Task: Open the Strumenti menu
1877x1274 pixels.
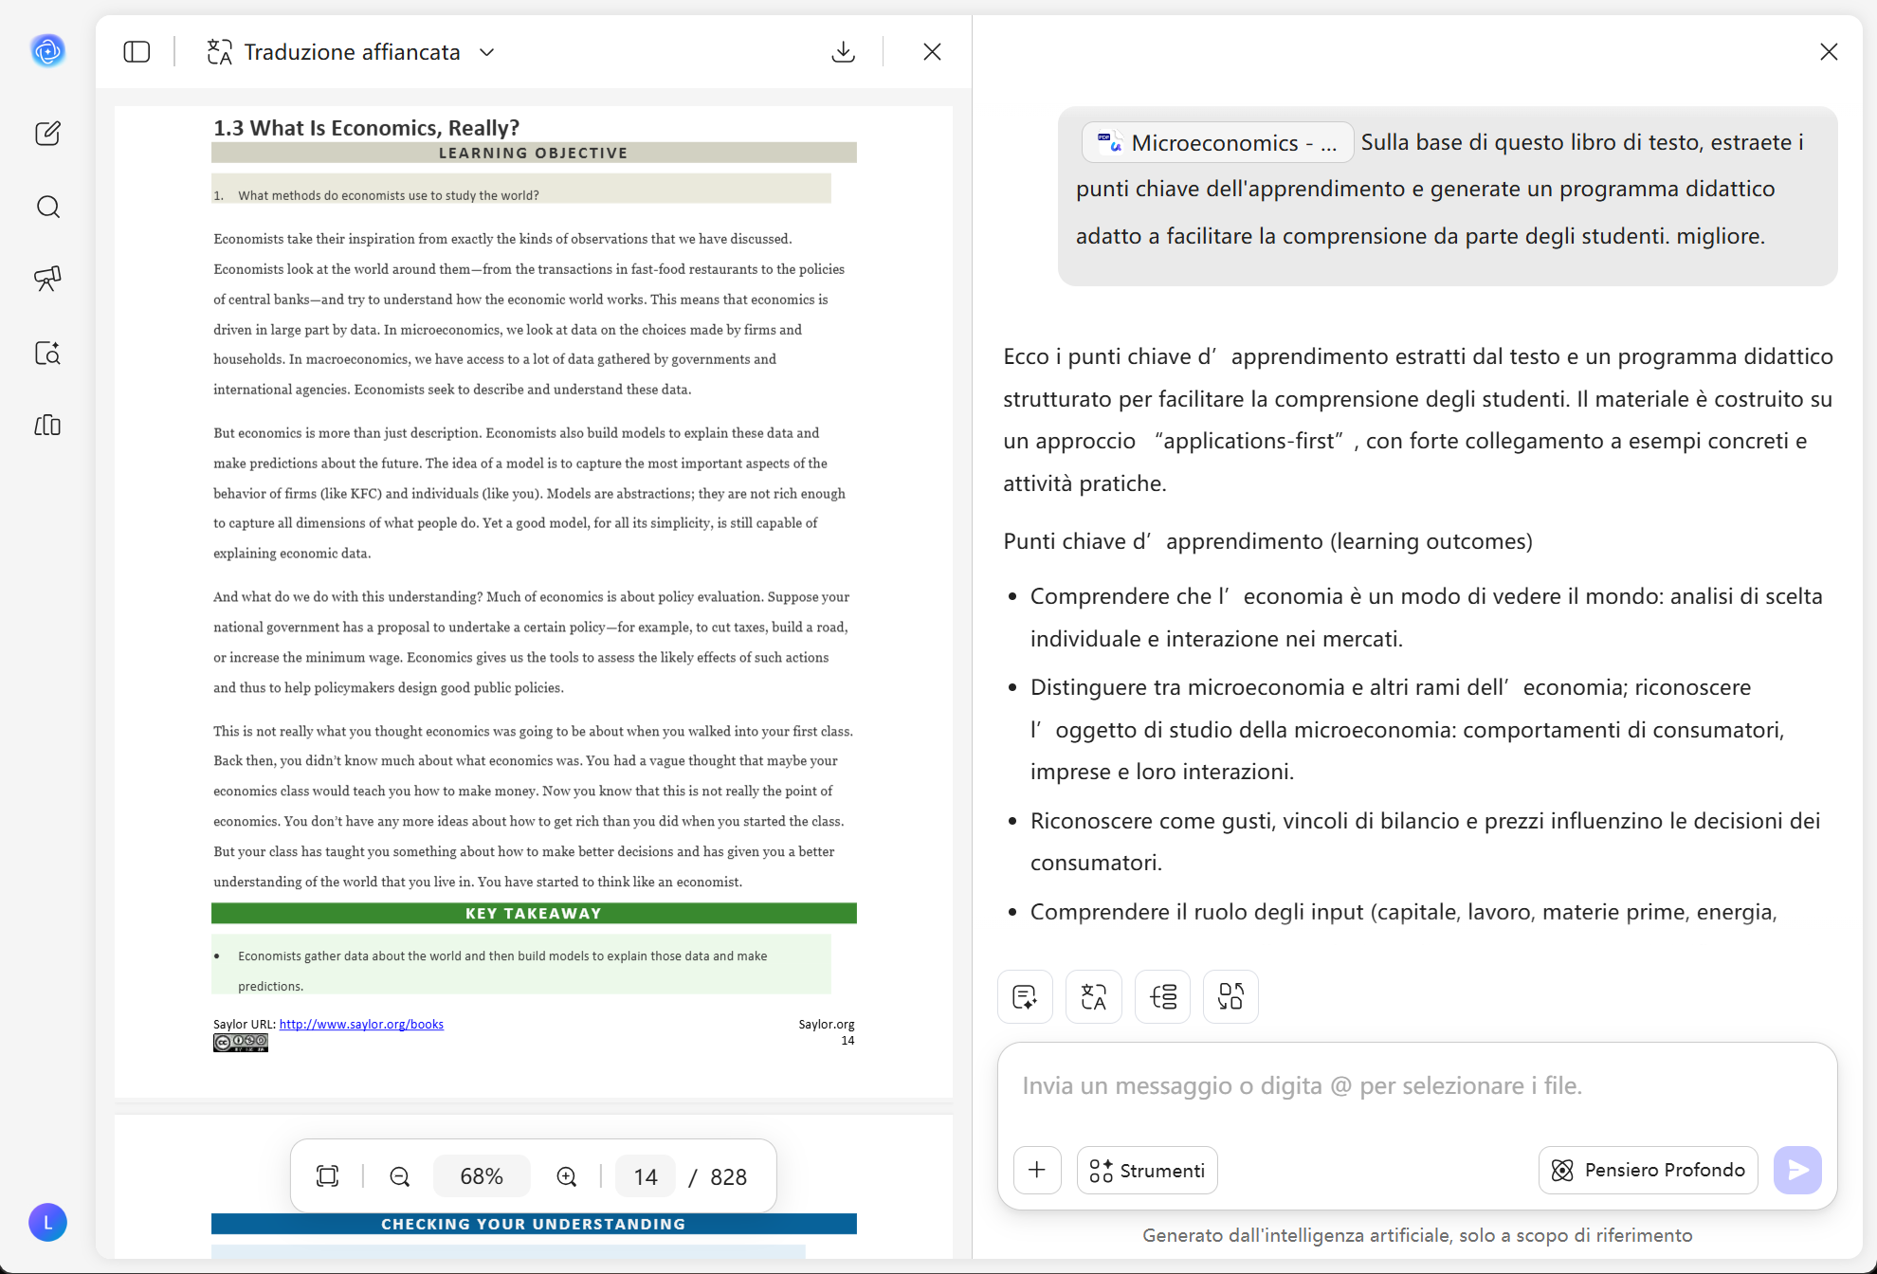Action: (1146, 1170)
